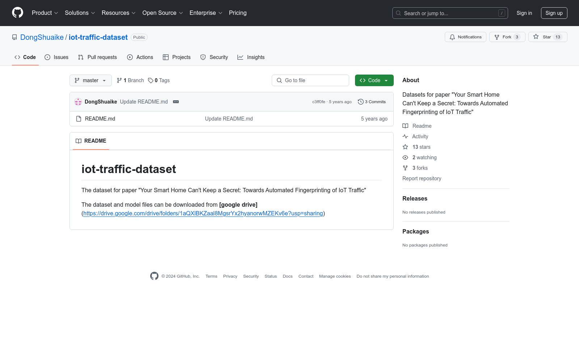
Task: Switch to the Issues tab
Action: pos(56,57)
